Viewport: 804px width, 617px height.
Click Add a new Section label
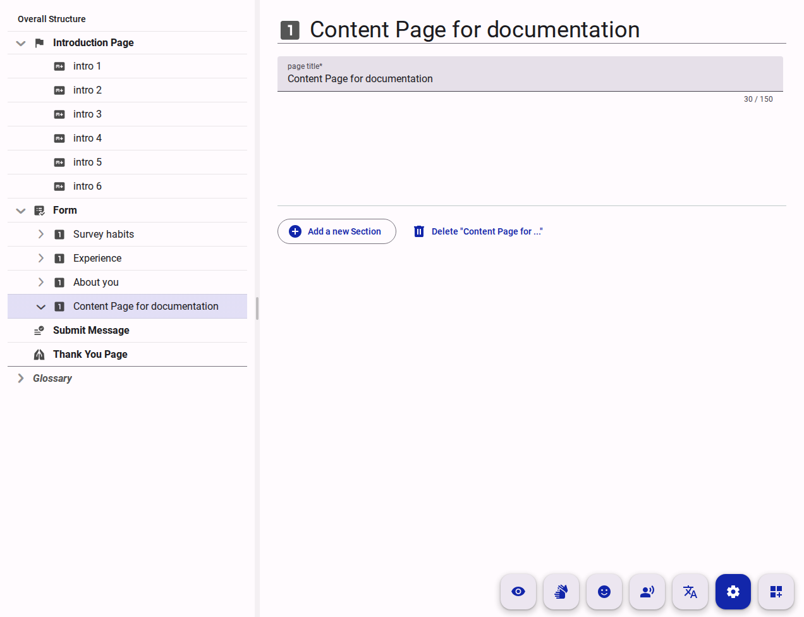coord(344,231)
